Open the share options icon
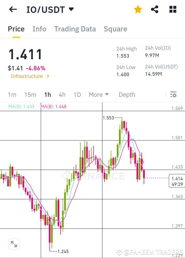185x258 pixels. tap(155, 9)
